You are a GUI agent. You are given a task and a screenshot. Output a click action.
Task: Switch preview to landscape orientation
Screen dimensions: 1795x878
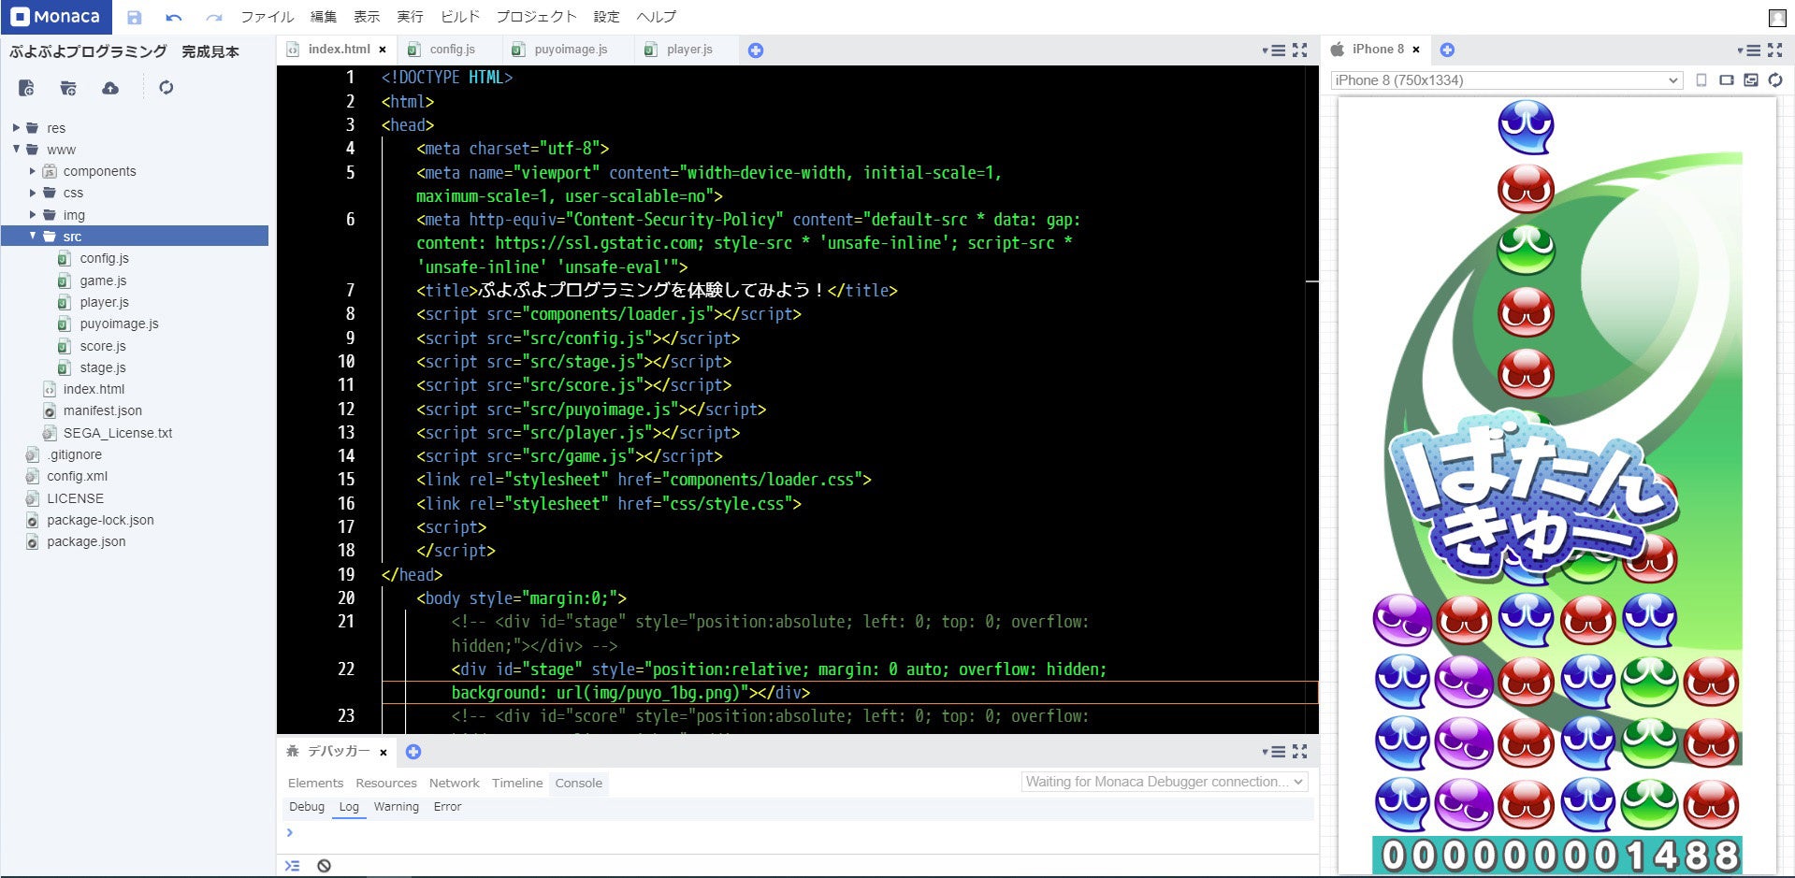click(1727, 80)
